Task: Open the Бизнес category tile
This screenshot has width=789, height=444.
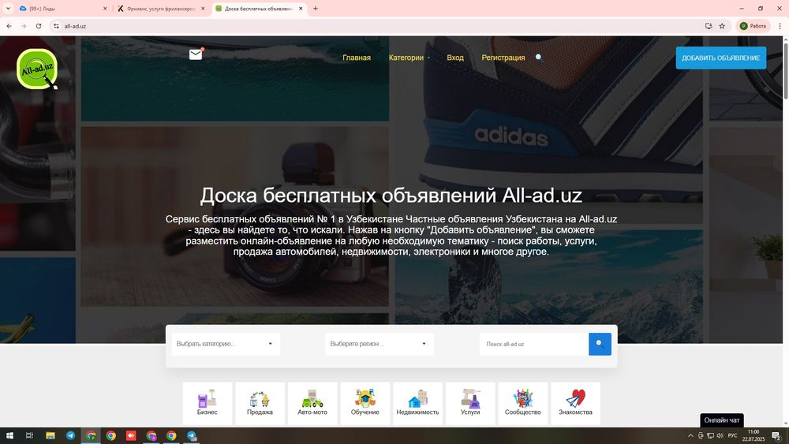Action: (x=208, y=403)
